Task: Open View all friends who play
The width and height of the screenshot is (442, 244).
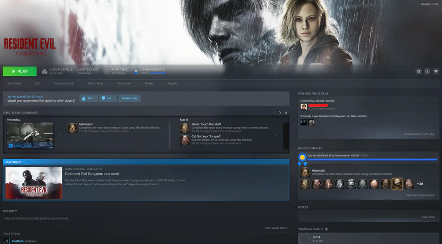Action: (419, 134)
